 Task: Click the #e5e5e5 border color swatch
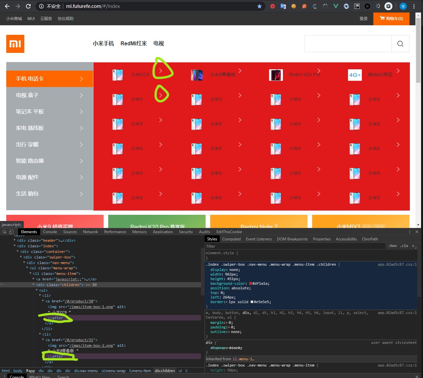(x=252, y=302)
